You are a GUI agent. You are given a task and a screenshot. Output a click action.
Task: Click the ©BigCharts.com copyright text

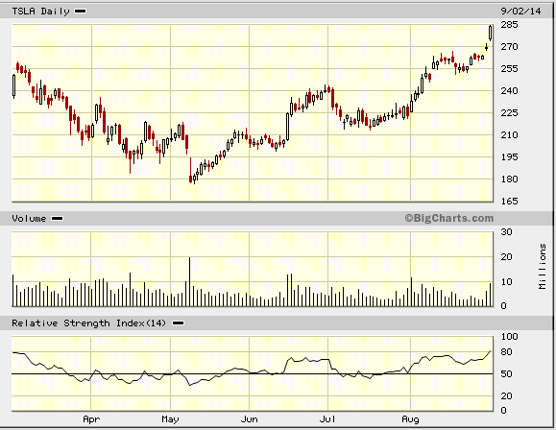pyautogui.click(x=448, y=218)
